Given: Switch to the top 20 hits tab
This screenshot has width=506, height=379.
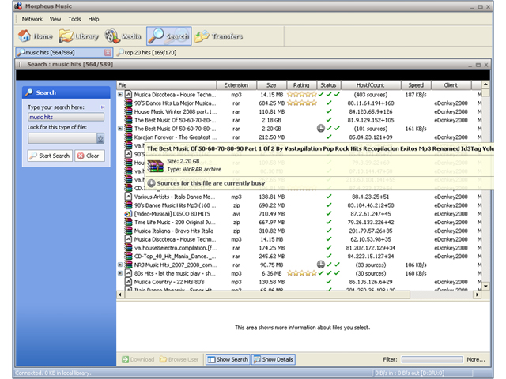Looking at the screenshot, I should tap(147, 53).
